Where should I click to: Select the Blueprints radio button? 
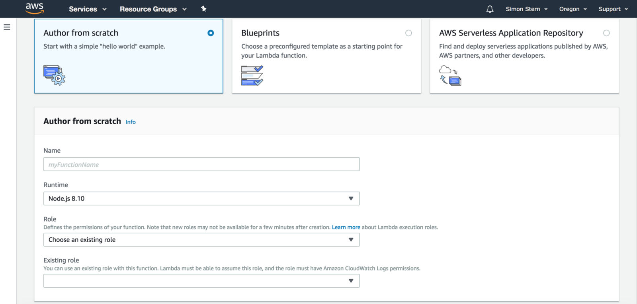pos(408,33)
